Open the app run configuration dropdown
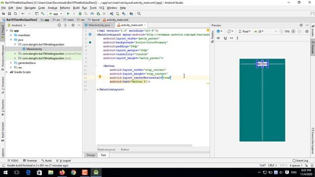The image size is (315, 177). [x=56, y=14]
